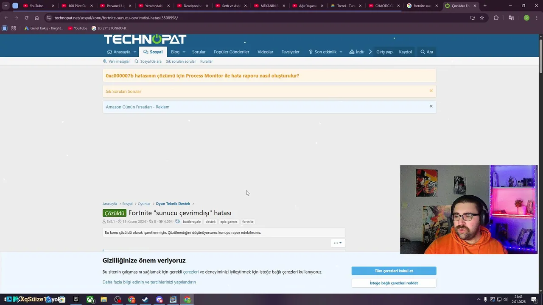
Task: Open the Ara search button
Action: [x=426, y=52]
